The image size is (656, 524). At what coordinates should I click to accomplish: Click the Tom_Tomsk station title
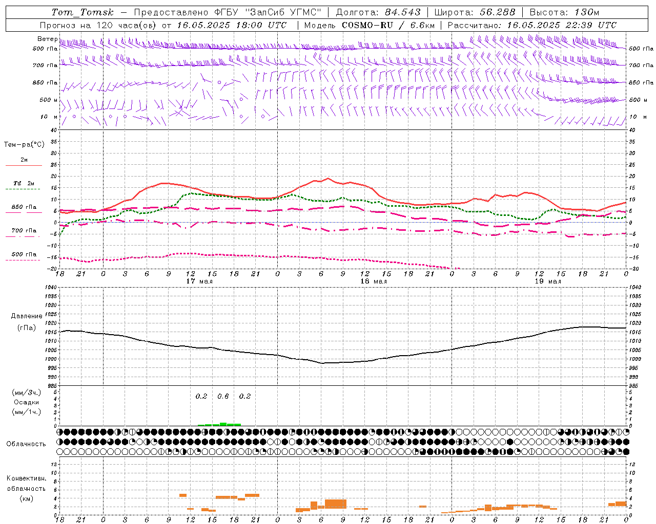tap(83, 12)
